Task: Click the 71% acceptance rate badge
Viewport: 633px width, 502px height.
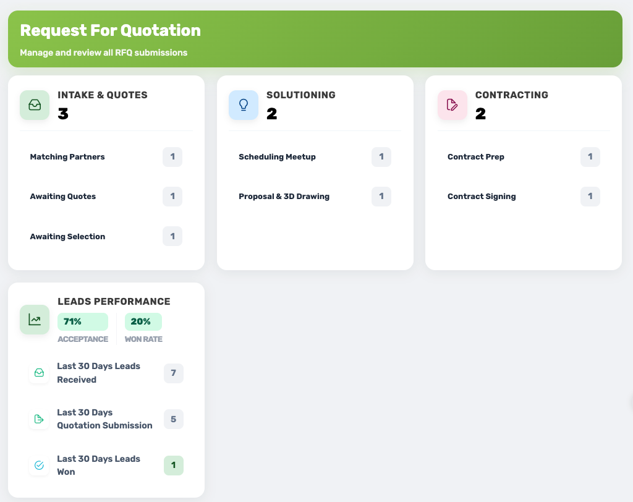Action: click(x=83, y=321)
